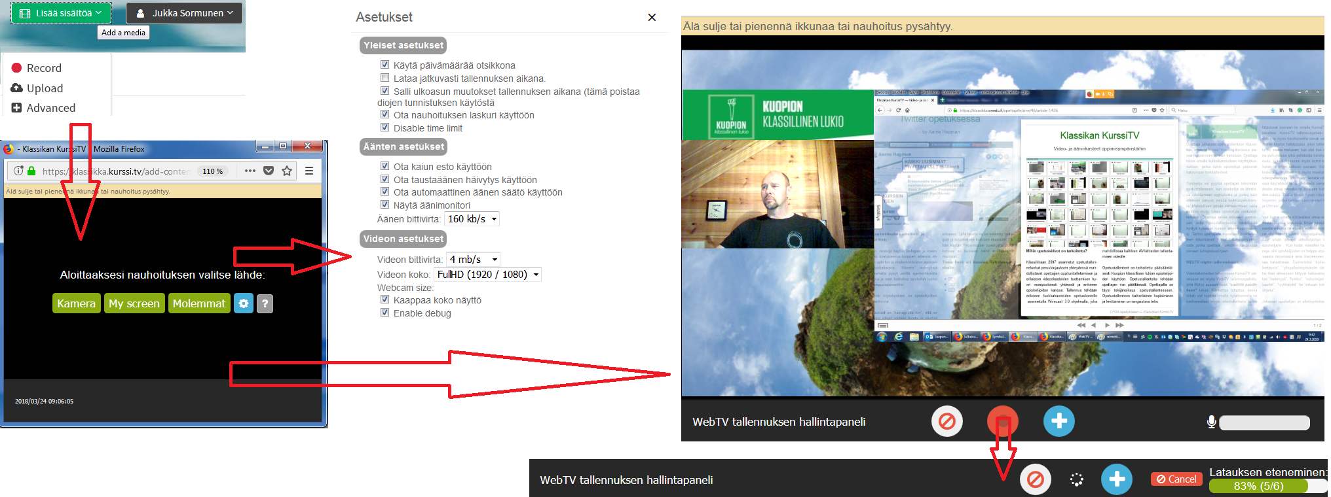
Task: Click the microphone icon in the control panel
Action: pyautogui.click(x=1211, y=422)
